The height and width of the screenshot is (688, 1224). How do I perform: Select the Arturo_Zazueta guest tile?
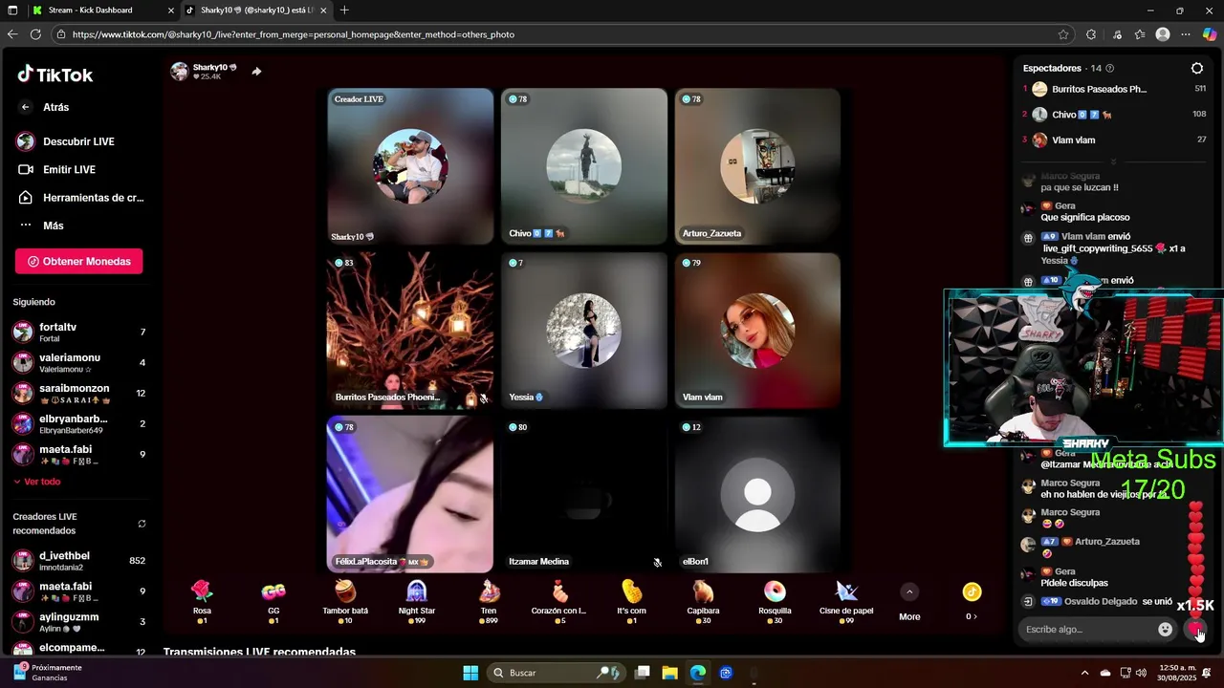point(757,166)
